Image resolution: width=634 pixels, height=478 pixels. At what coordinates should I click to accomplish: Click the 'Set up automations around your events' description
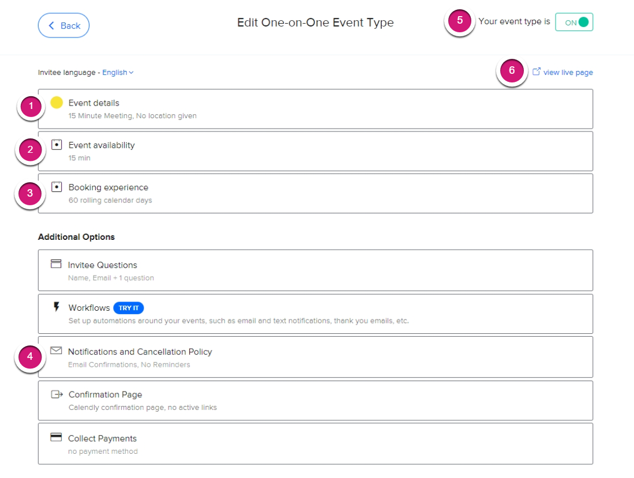point(239,321)
